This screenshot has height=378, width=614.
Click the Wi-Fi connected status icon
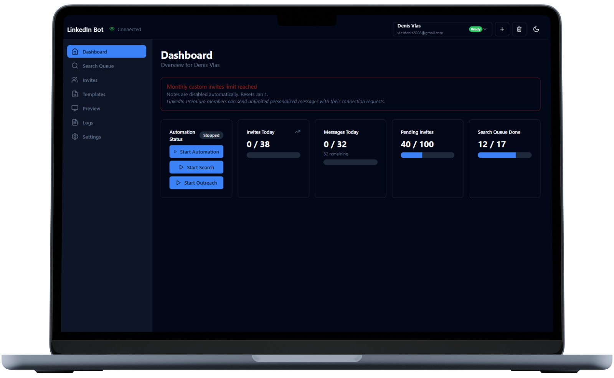[x=112, y=29]
